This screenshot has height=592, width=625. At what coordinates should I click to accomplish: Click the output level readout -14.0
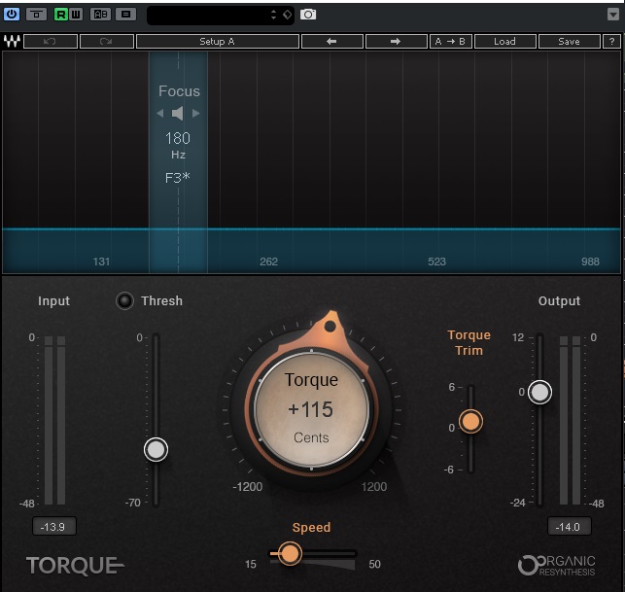coord(570,527)
